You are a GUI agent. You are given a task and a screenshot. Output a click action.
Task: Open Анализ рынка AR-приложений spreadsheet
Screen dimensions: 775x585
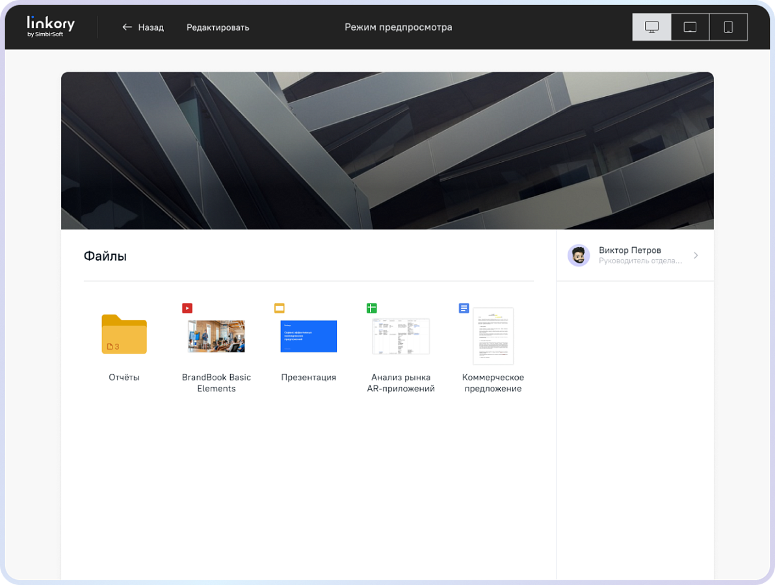(x=401, y=336)
